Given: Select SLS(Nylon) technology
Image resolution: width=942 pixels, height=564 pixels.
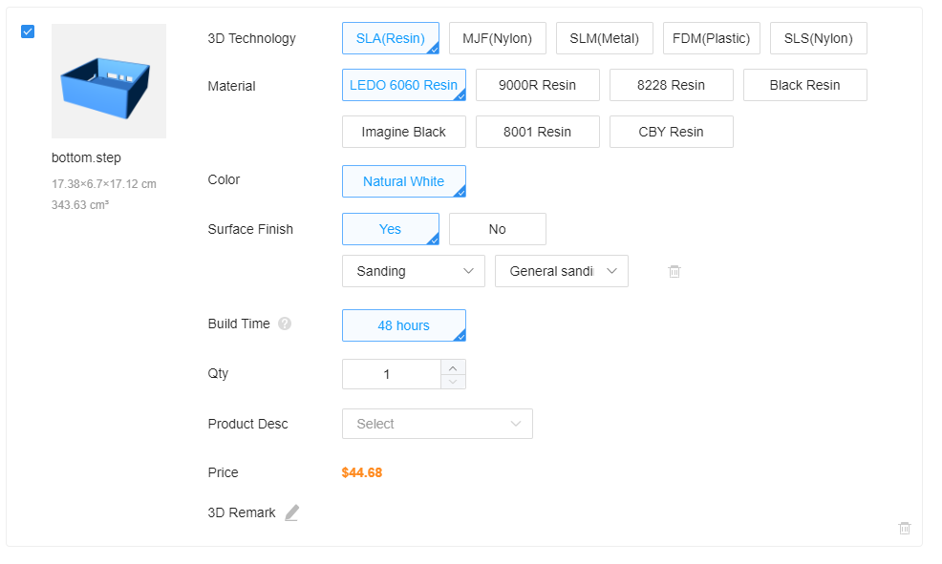Looking at the screenshot, I should point(818,38).
